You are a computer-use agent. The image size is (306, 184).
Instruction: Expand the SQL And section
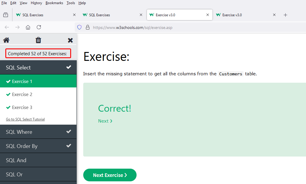tap(38, 160)
